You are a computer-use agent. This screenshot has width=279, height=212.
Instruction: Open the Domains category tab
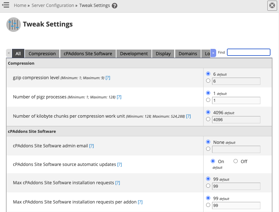pos(188,53)
